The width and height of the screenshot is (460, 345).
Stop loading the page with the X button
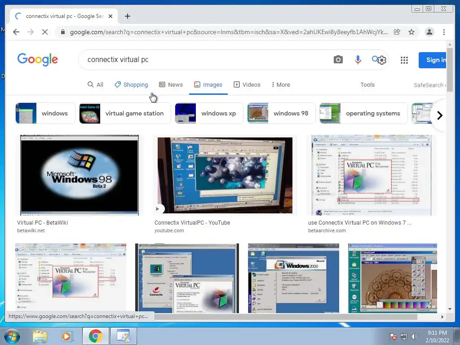pos(45,32)
